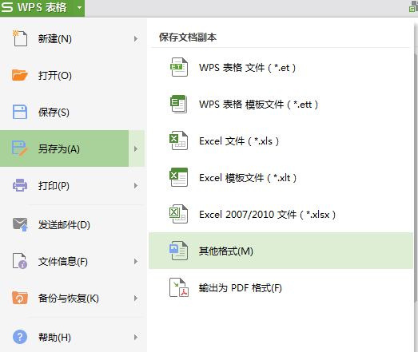Open 文件信息(F) menu entry
This screenshot has width=418, height=352.
click(73, 262)
